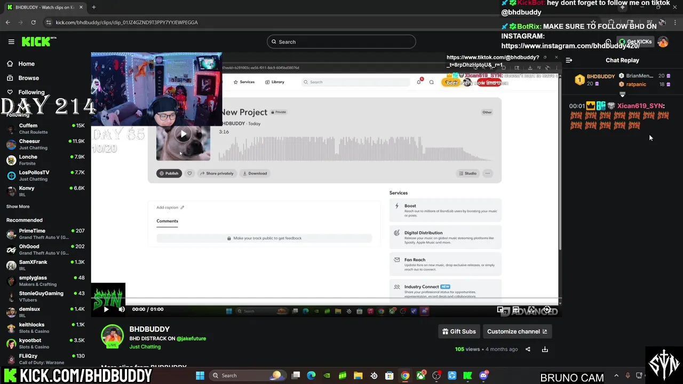The image size is (683, 384).
Task: Collapse the Chat Replay panel
Action: pos(569,60)
